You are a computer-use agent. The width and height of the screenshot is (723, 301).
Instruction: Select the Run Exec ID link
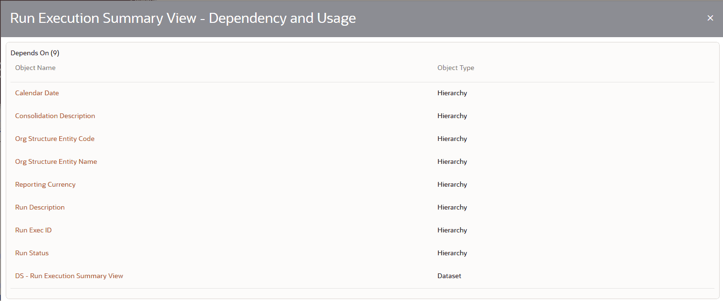33,230
